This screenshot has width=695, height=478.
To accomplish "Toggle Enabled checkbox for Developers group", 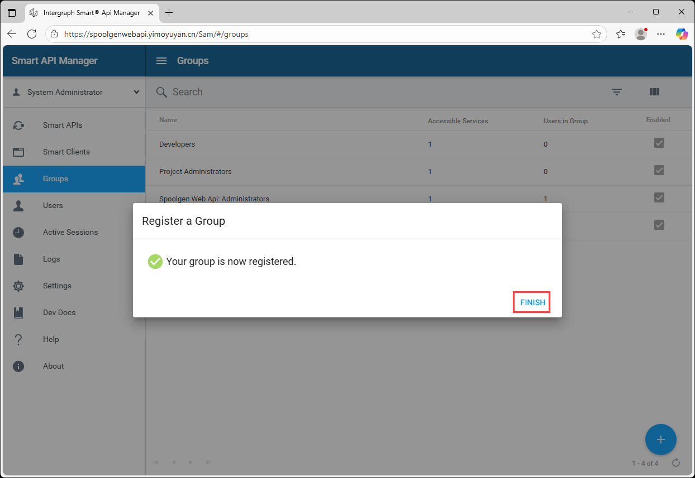I will tap(659, 143).
